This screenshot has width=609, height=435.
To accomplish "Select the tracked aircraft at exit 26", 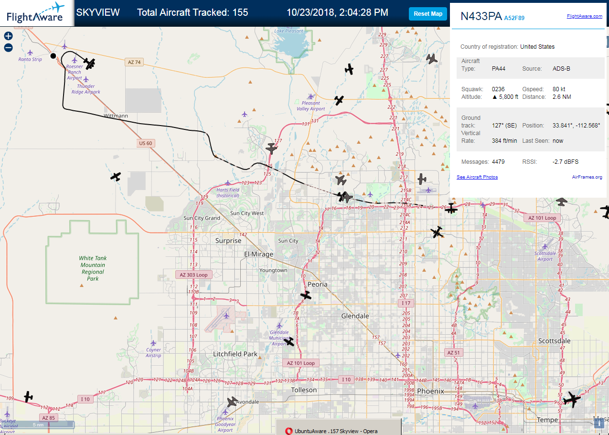I will pyautogui.click(x=451, y=209).
